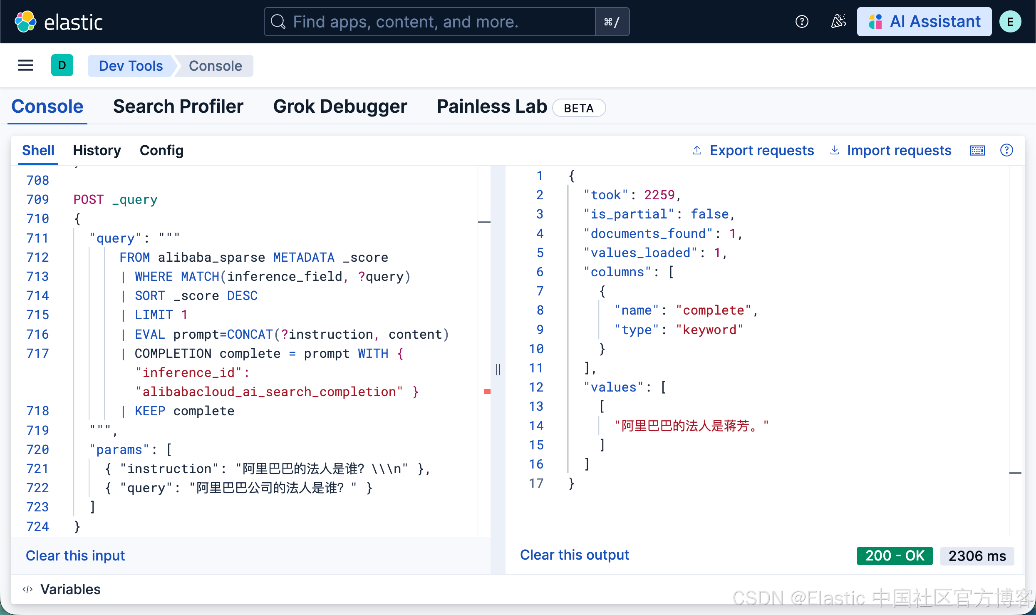1036x615 pixels.
Task: Click the green D space icon
Action: (x=62, y=65)
